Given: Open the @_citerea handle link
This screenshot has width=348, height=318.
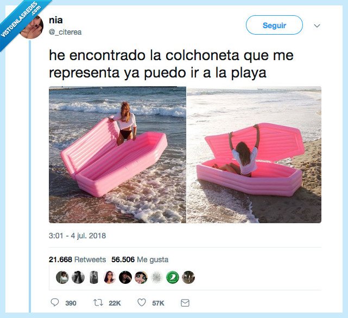Looking at the screenshot, I should 65,32.
